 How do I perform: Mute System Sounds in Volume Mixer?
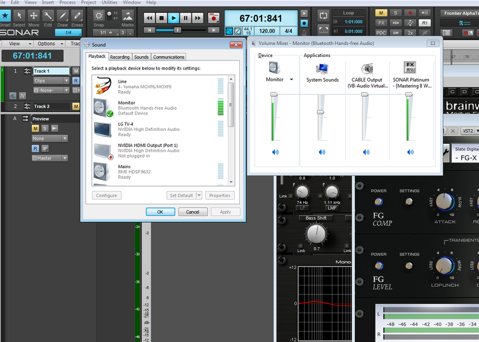322,152
